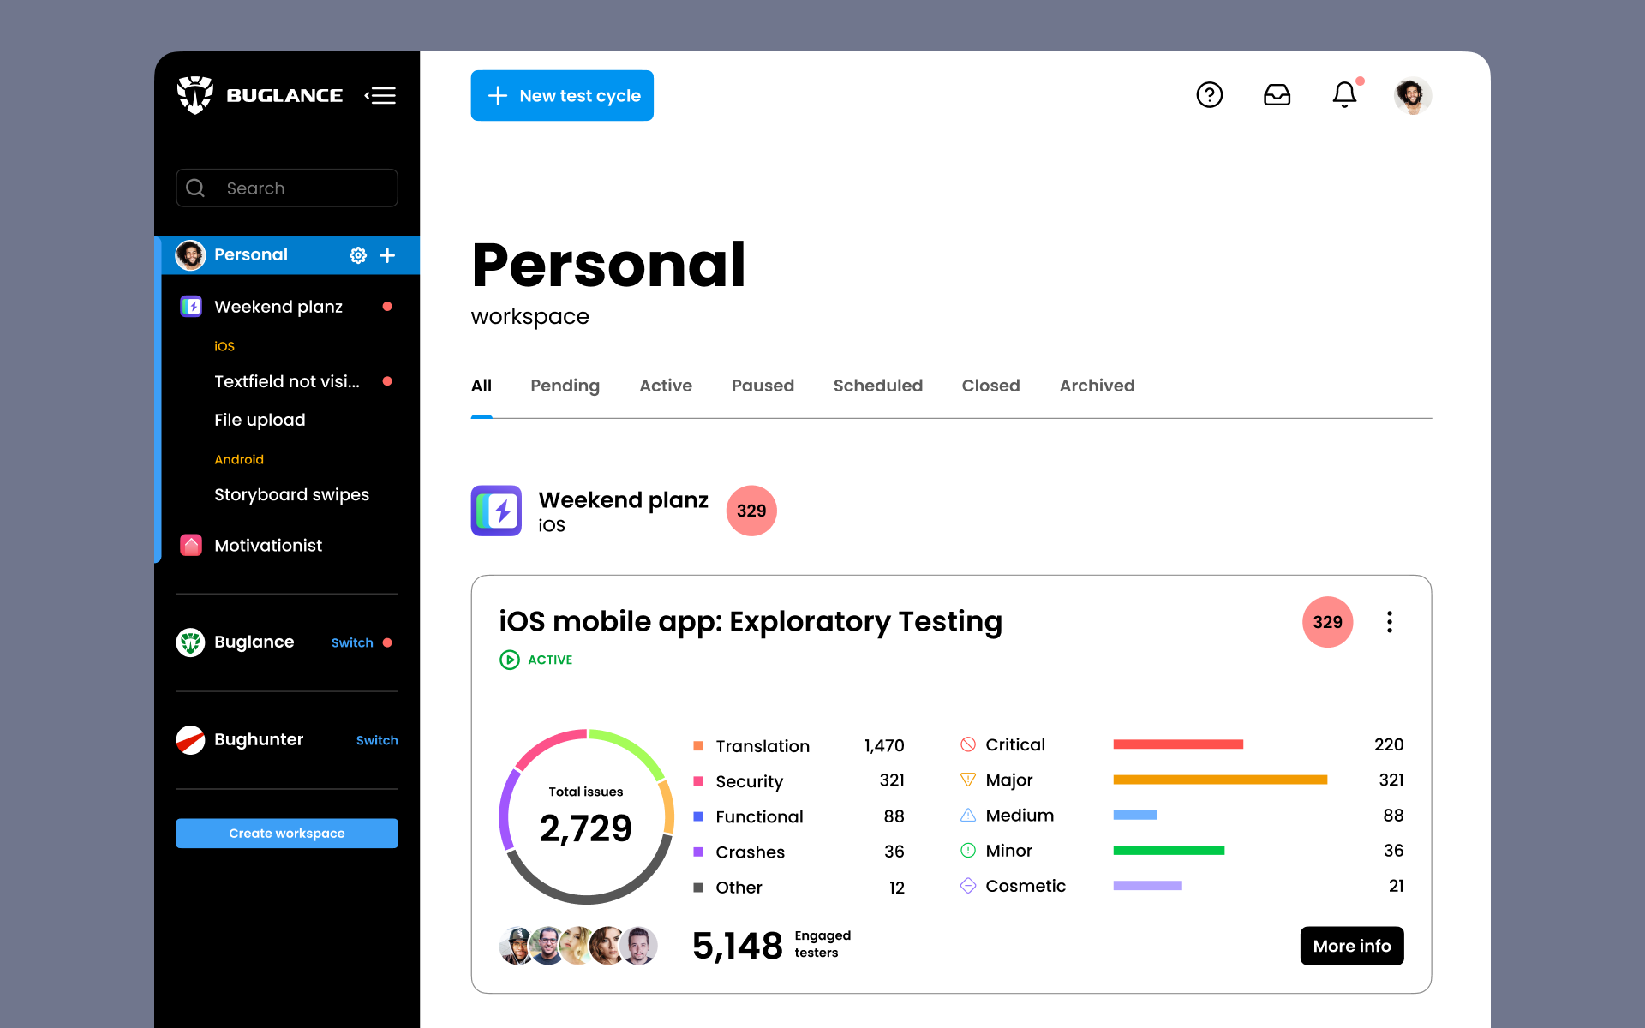Open Motivationist project in sidebar
The image size is (1645, 1028).
(x=268, y=545)
